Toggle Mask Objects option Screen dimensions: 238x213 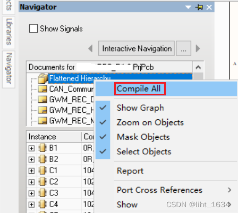(166, 137)
